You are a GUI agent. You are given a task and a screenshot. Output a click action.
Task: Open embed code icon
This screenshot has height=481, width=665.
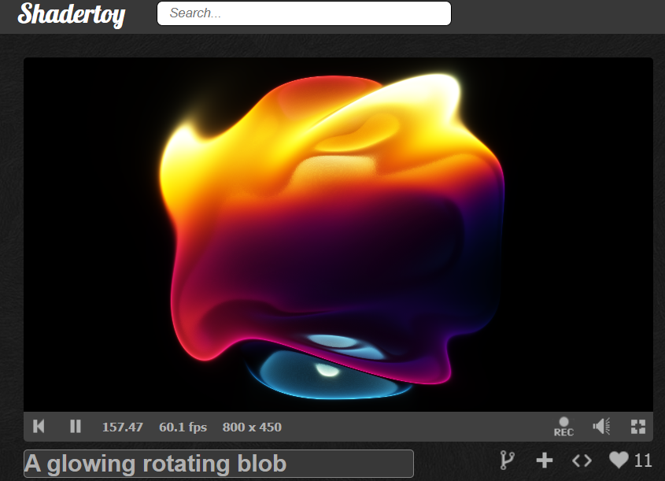pos(582,461)
